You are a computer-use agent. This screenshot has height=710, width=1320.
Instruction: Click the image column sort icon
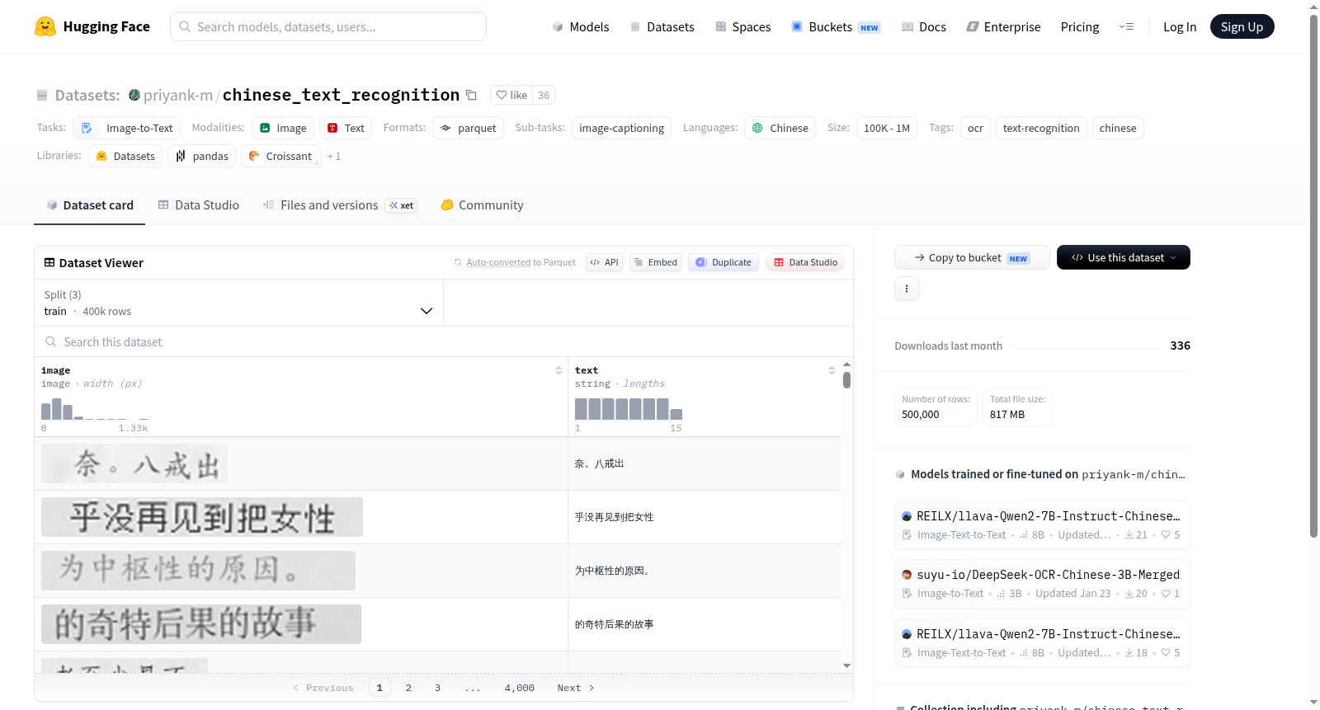[x=559, y=370]
